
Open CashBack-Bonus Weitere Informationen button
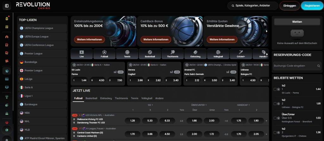click(156, 39)
